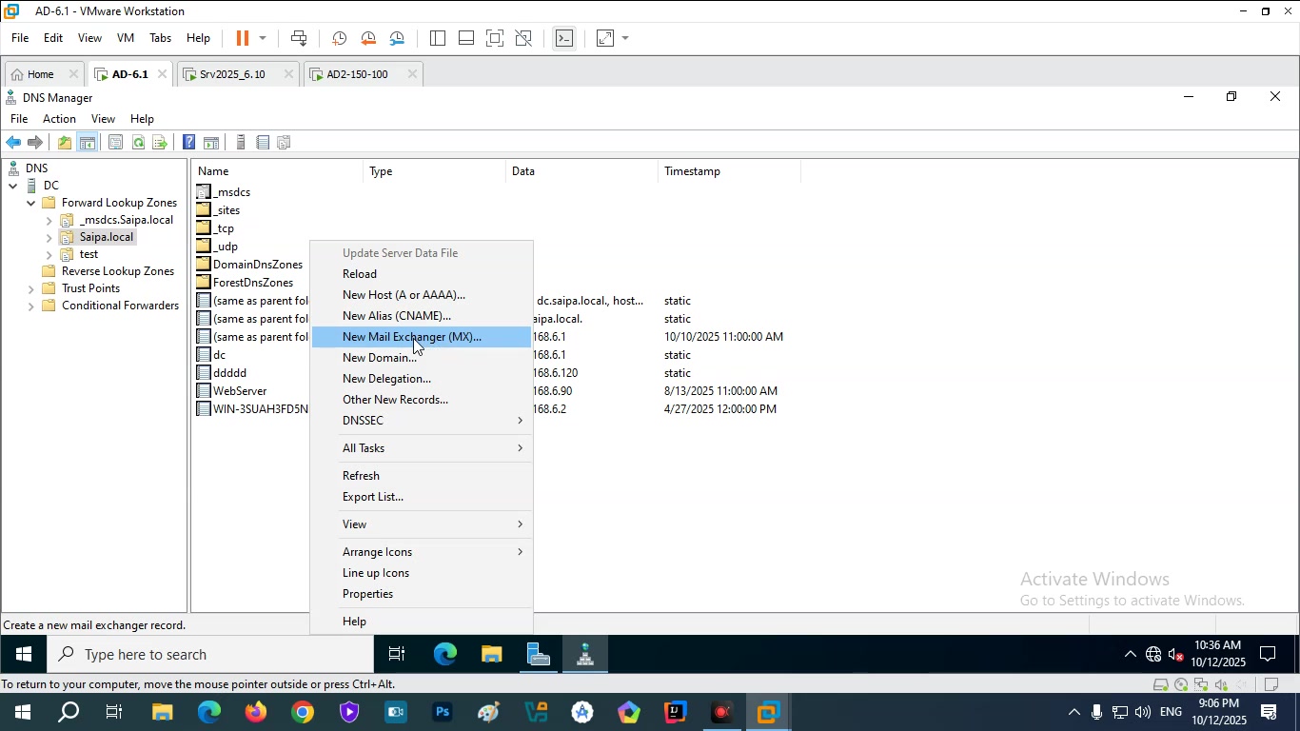Open the snapshot manager icon
Viewport: 1300px width, 731px height.
[x=398, y=38]
